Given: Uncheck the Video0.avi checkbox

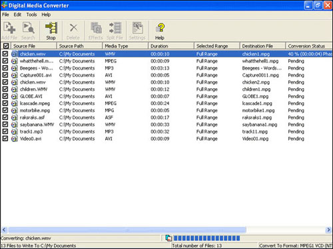Looking at the screenshot, I should coord(5,139).
